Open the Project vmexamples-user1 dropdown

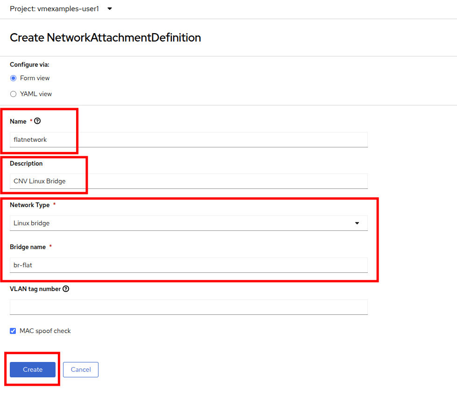pos(61,9)
